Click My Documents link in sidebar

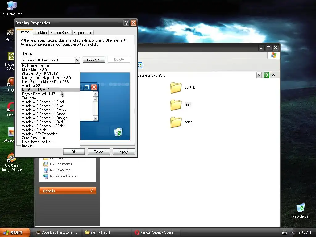pyautogui.click(x=61, y=164)
